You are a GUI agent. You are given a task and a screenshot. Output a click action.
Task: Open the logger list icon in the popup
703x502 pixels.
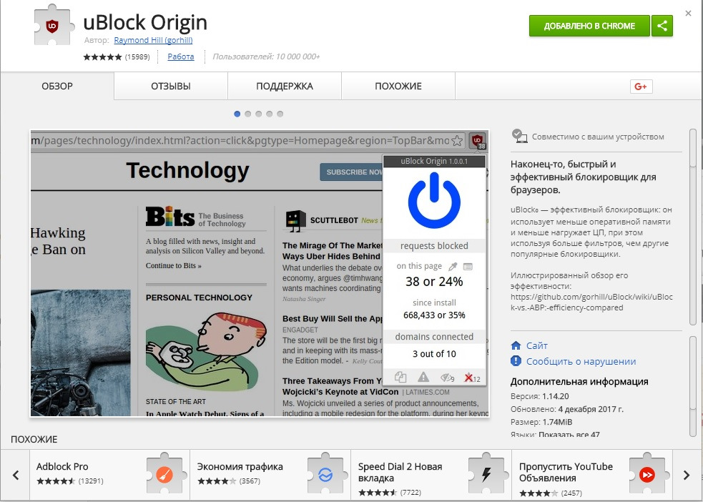[468, 267]
